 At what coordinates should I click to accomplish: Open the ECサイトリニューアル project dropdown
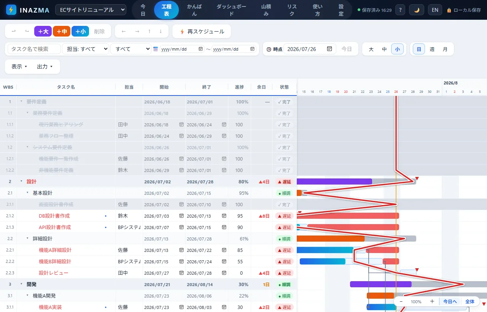[x=91, y=10]
